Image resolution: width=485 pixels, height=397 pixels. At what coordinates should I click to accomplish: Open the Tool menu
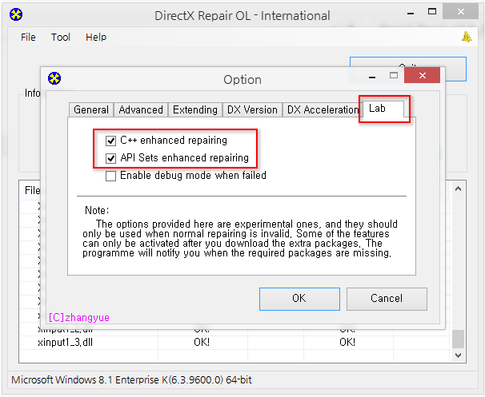[x=61, y=38]
